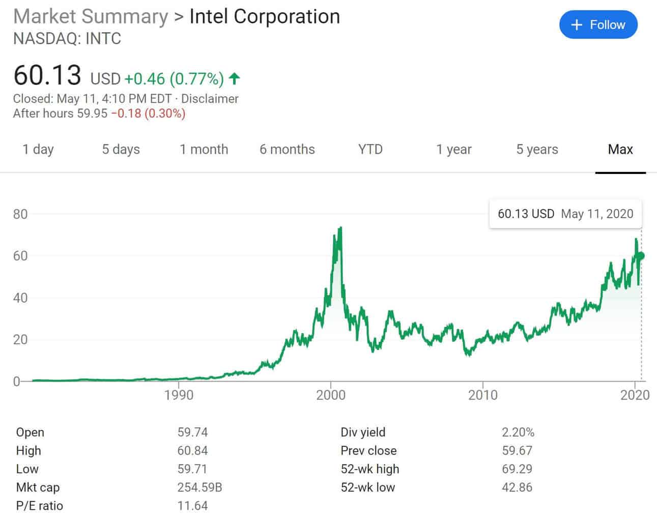
Task: Click the price tooltip showing May 11, 2020
Action: coord(565,214)
